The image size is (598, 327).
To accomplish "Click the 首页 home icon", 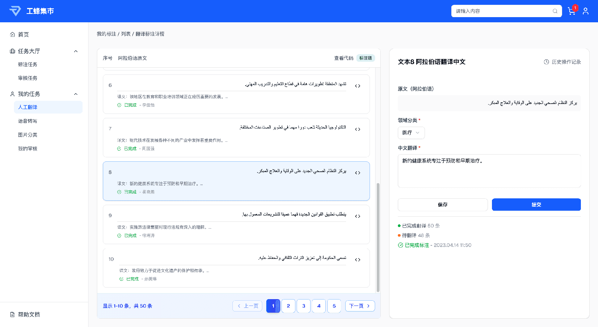I will coord(12,34).
